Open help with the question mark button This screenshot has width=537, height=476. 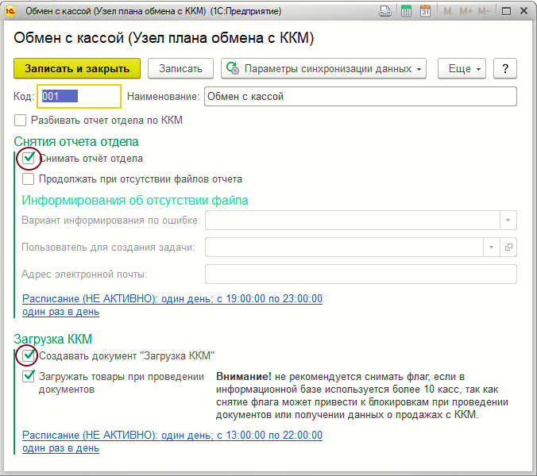[505, 68]
